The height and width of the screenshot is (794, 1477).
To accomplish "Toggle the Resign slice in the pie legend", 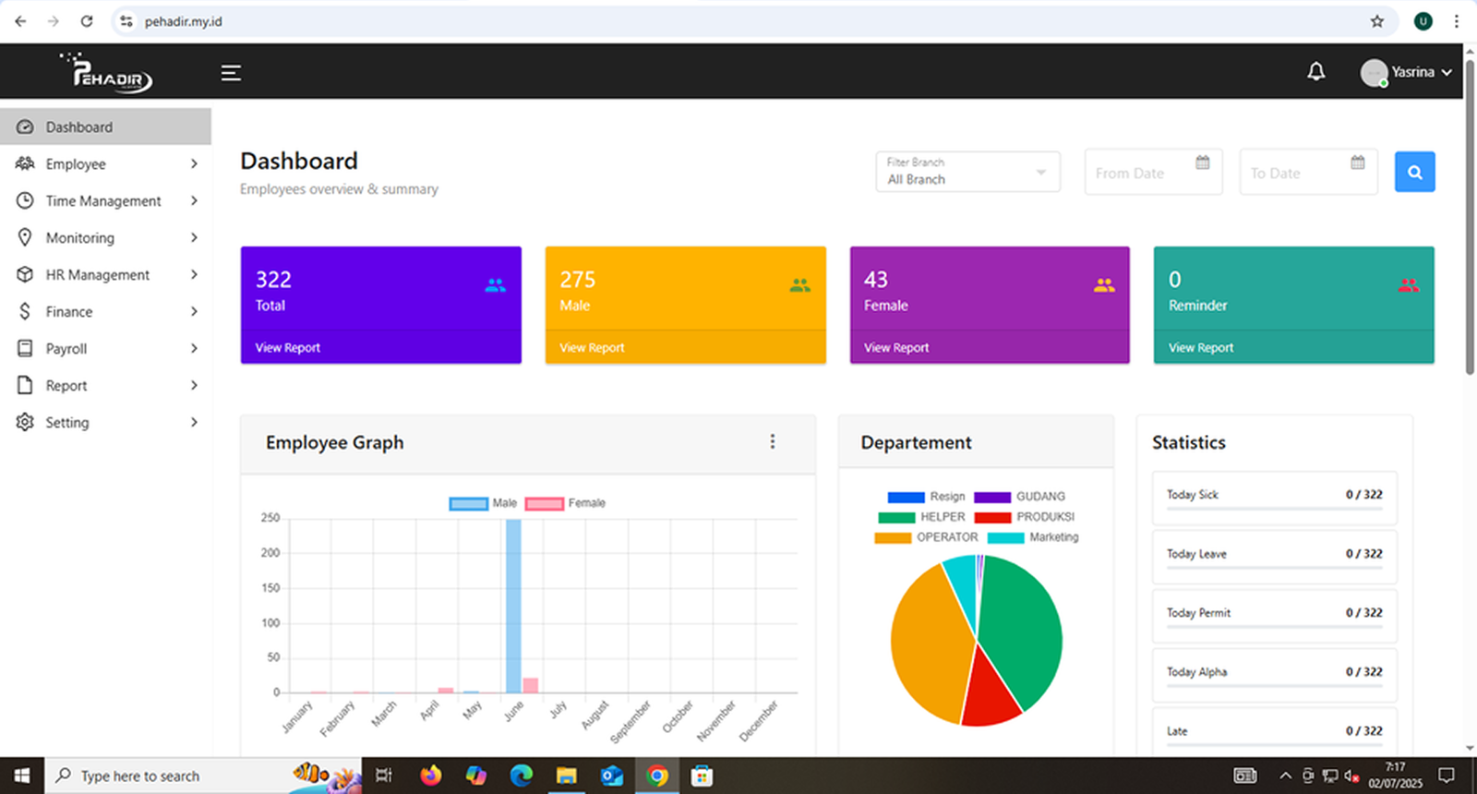I will pyautogui.click(x=926, y=497).
